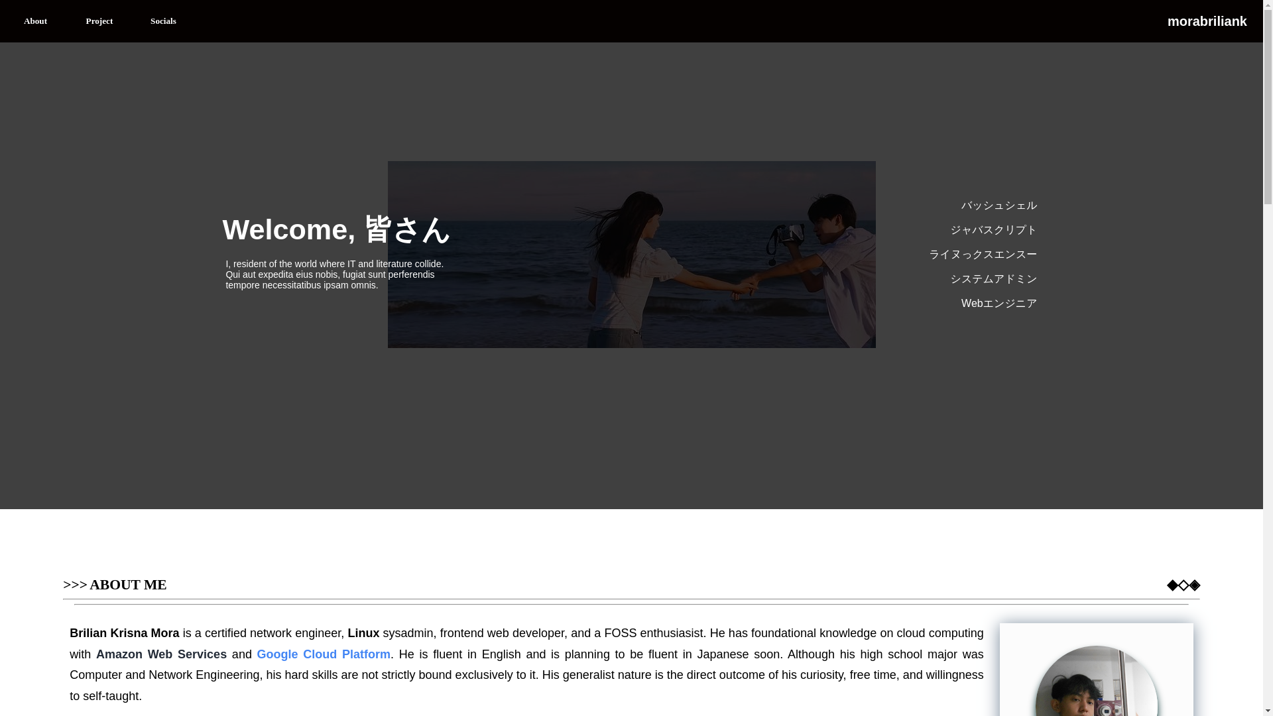
Task: Follow the Google Cloud Platform link
Action: [324, 654]
